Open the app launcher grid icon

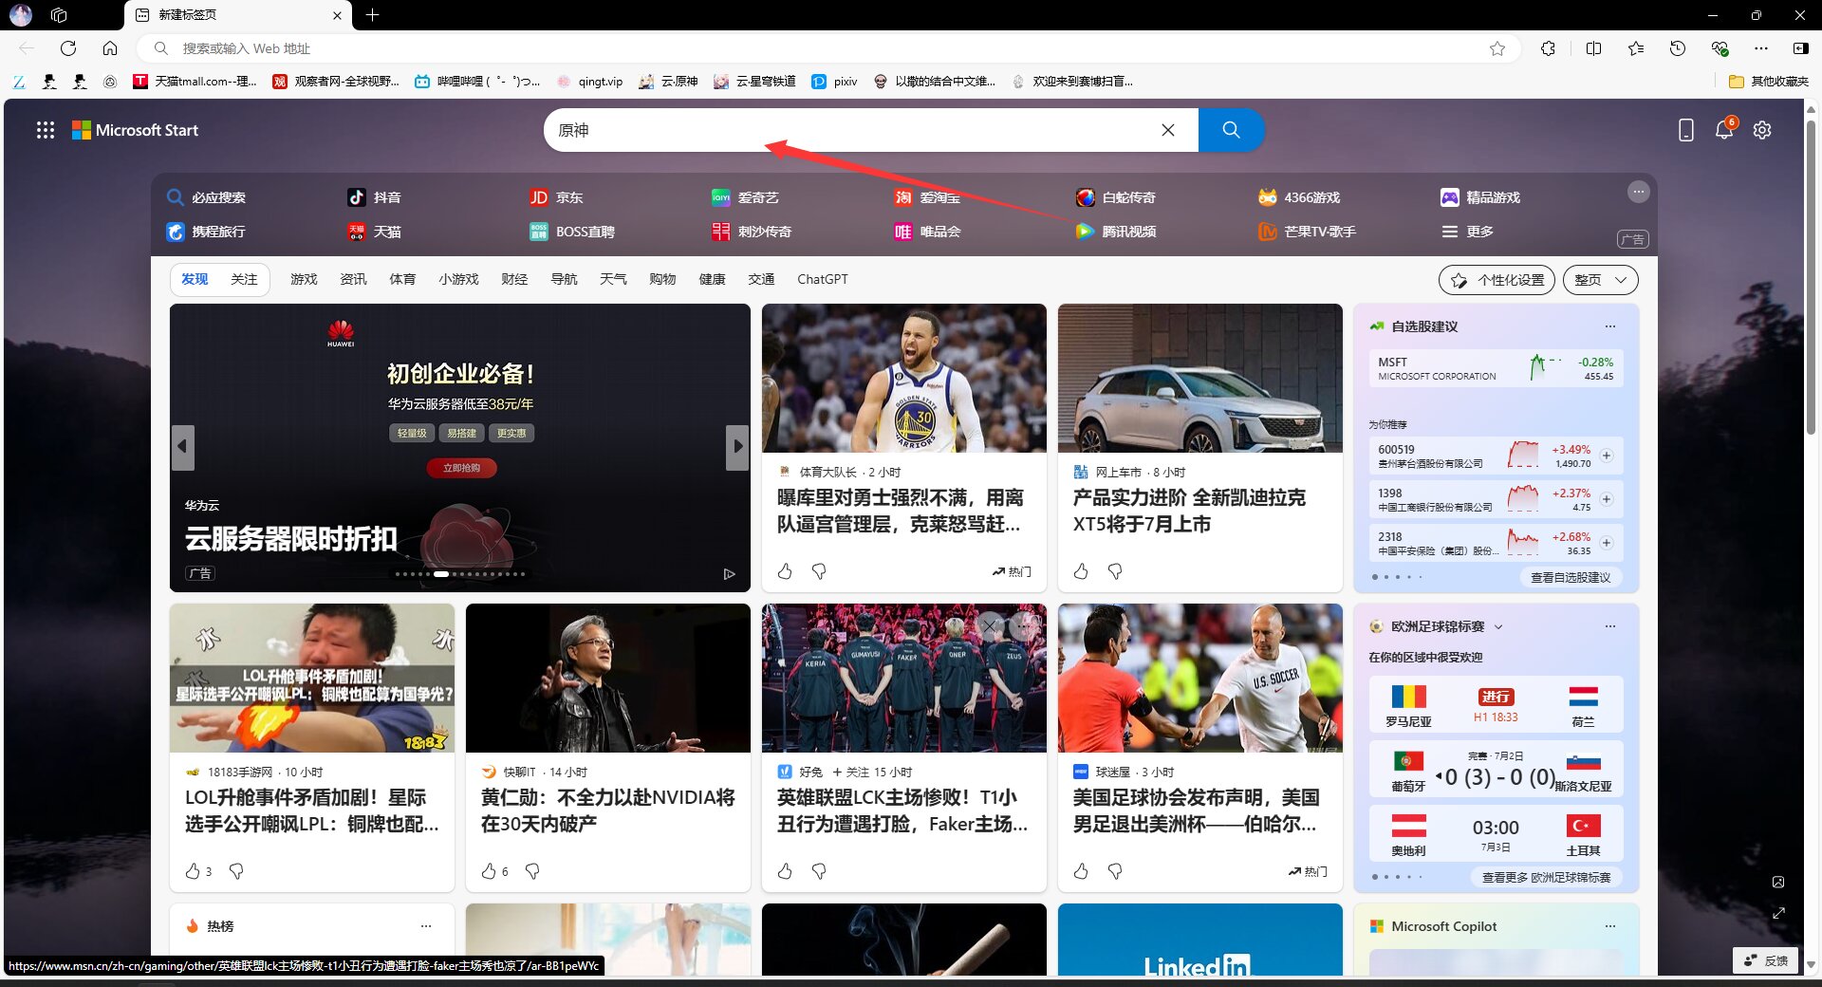(45, 130)
